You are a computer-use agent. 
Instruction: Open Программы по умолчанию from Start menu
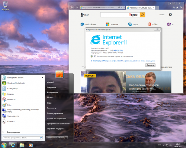tap(58, 124)
